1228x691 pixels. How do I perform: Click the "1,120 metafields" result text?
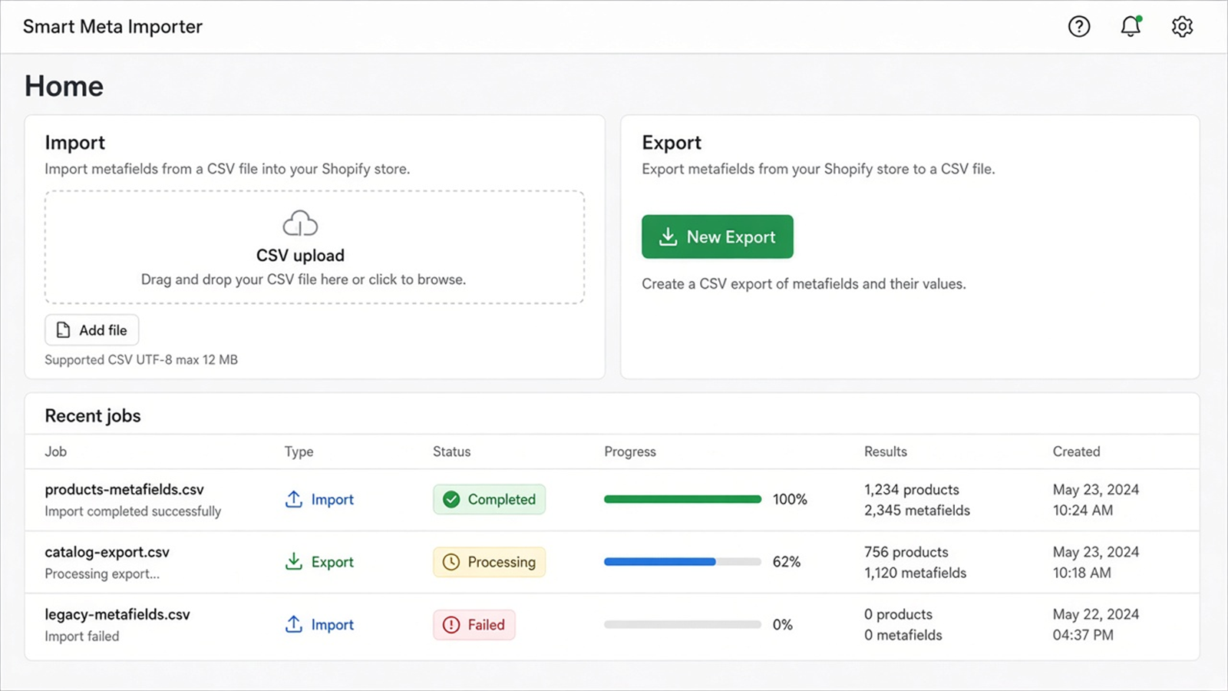click(x=916, y=573)
